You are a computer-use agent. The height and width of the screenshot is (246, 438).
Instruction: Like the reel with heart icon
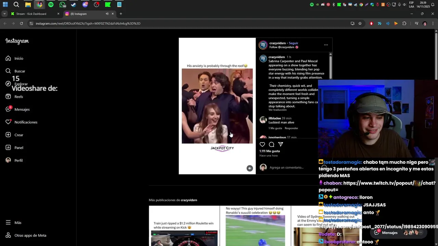click(x=262, y=145)
